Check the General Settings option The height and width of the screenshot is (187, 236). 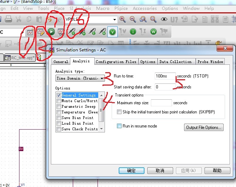[59, 95]
